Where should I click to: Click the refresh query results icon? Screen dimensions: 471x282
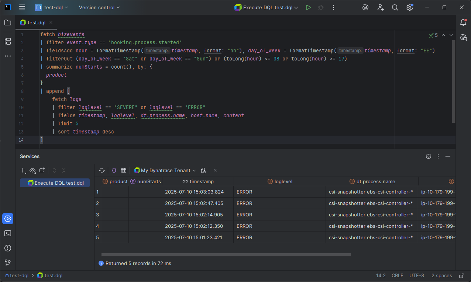click(102, 170)
